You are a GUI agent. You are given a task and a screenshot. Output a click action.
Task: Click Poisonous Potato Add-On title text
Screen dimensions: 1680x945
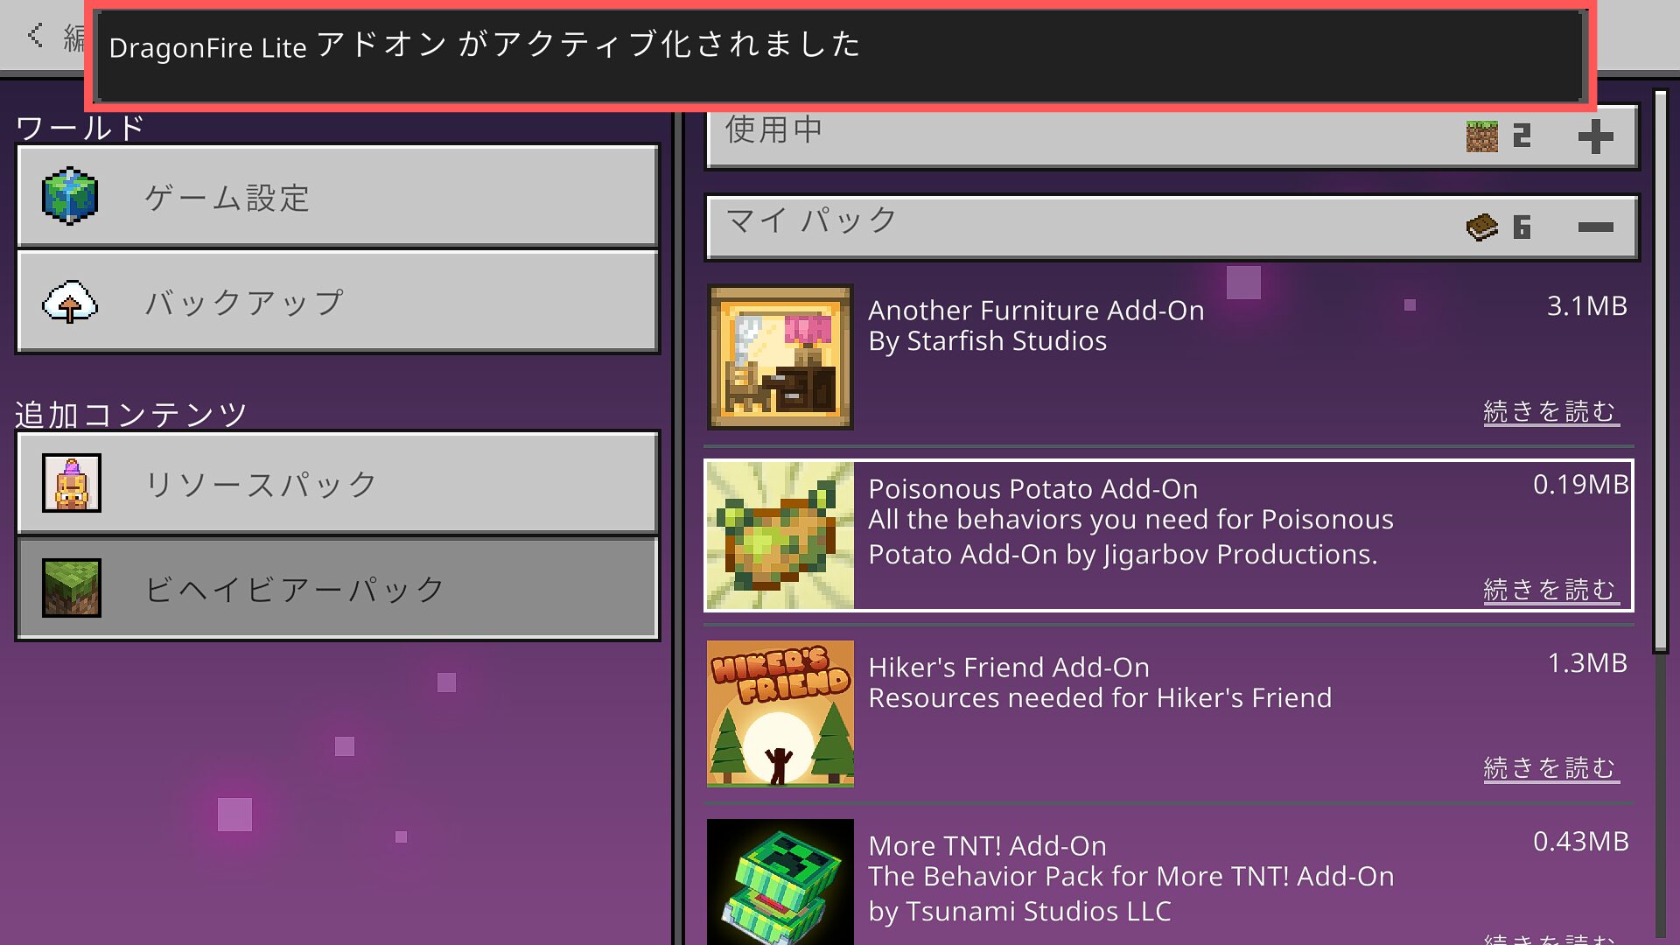point(1032,489)
